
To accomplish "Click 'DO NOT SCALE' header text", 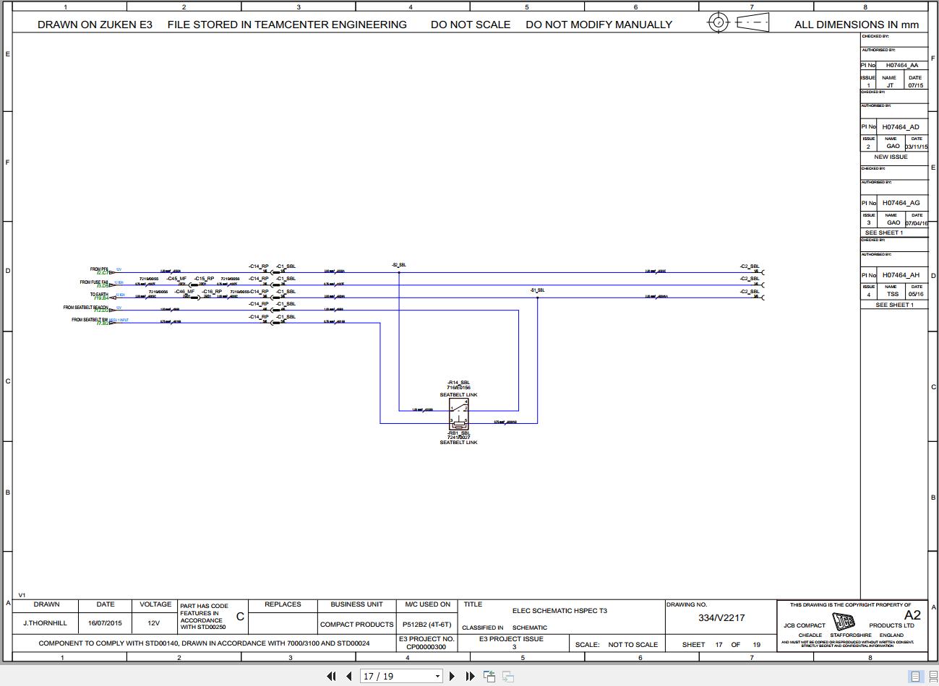I will pos(471,25).
